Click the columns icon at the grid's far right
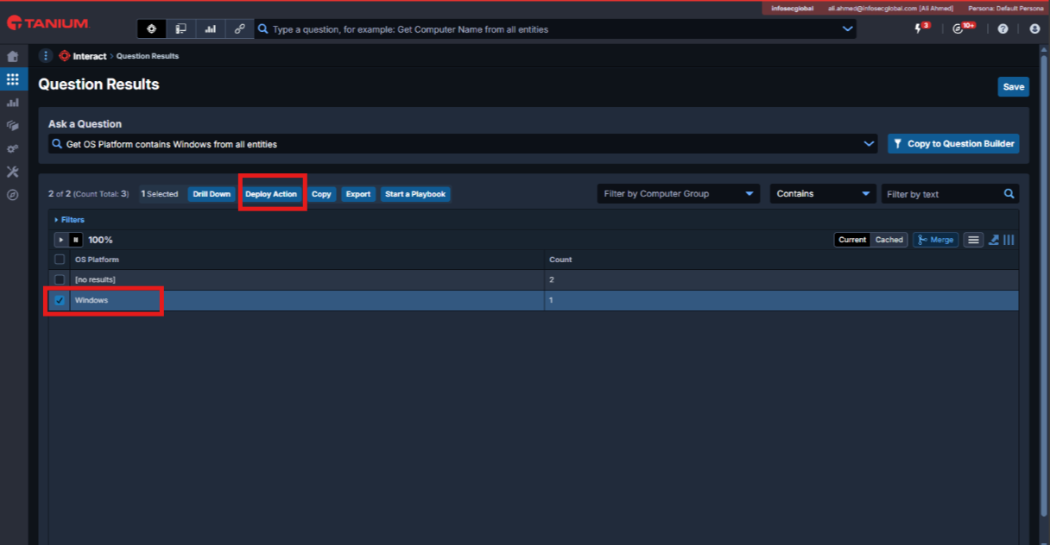Screen dimensions: 1050x545 tap(1009, 240)
